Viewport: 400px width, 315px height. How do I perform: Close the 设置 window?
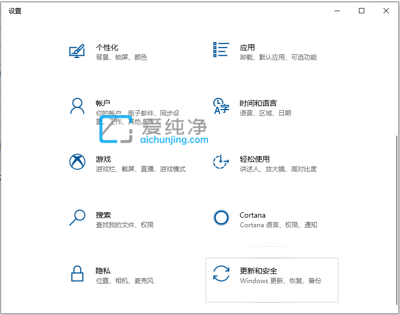(386, 11)
